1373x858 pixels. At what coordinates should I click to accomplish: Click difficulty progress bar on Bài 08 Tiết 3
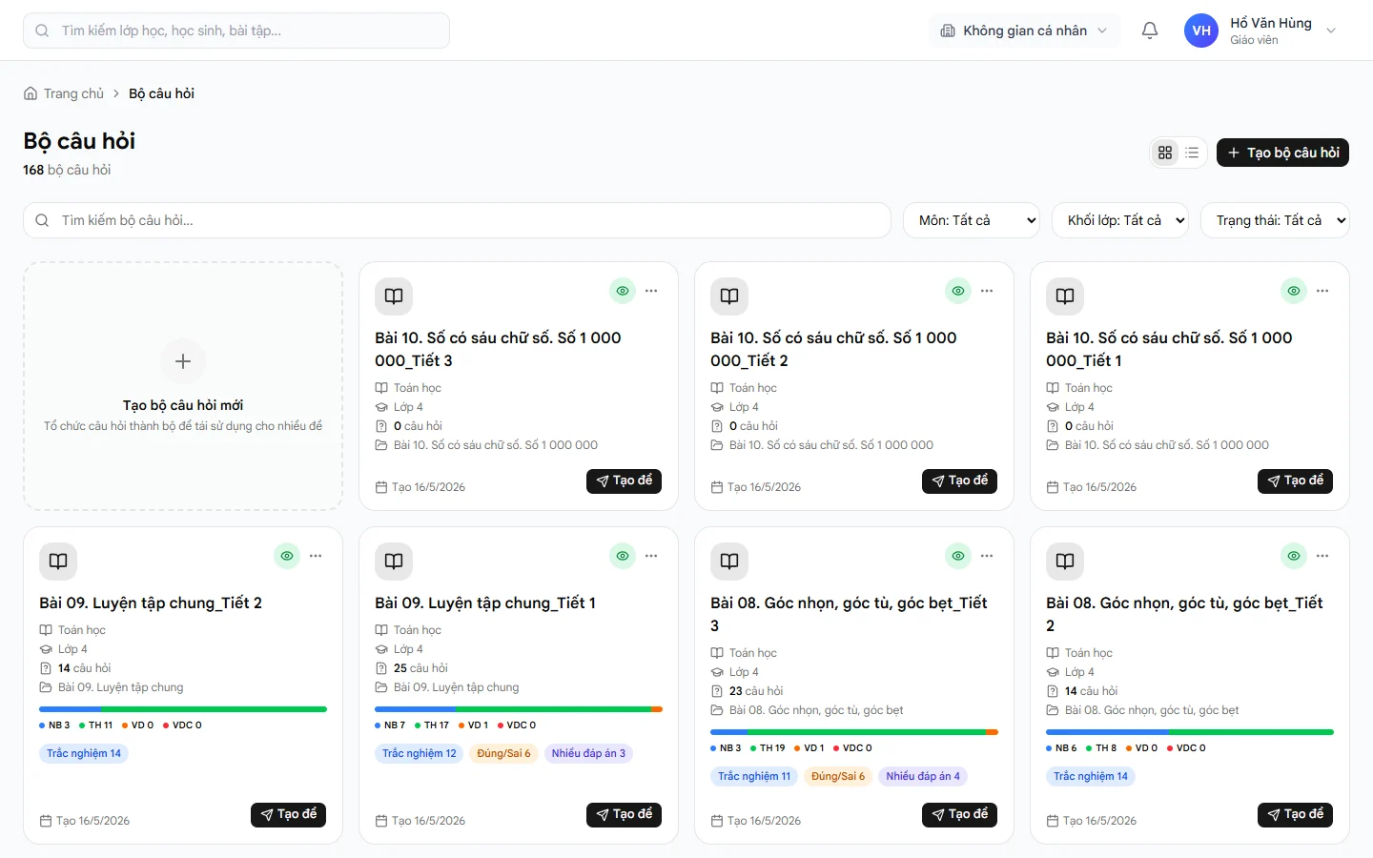point(854,732)
